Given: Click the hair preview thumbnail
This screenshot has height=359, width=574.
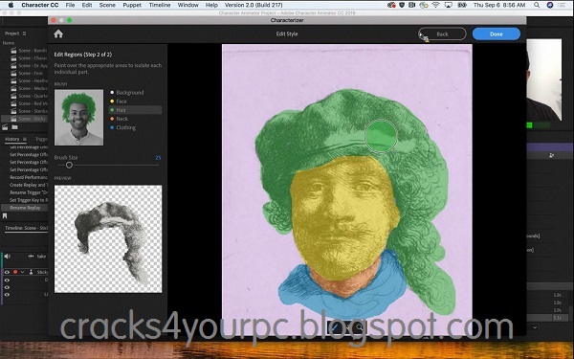Looking at the screenshot, I should (x=108, y=238).
